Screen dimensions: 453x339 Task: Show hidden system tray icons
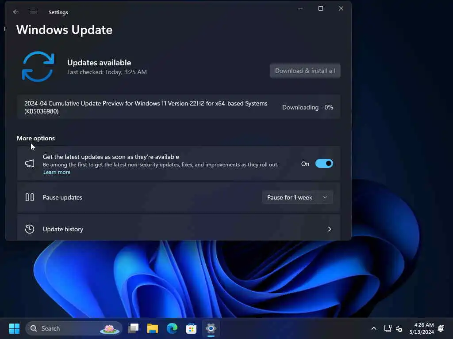(373, 328)
